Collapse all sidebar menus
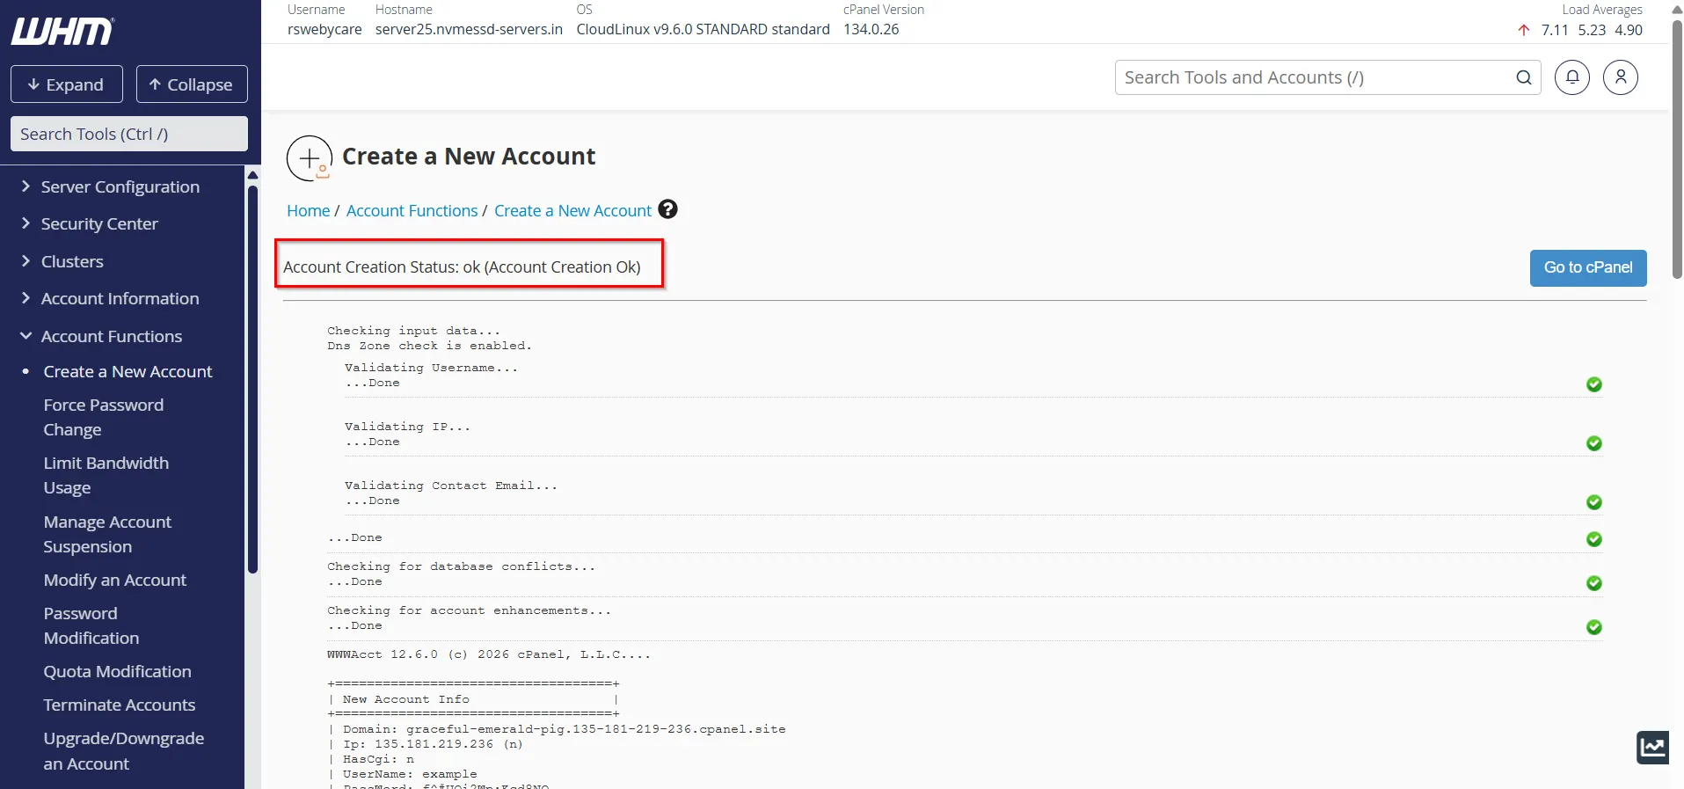This screenshot has height=789, width=1684. (x=192, y=84)
